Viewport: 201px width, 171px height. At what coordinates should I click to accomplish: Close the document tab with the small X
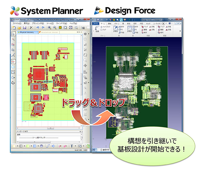tap(81, 32)
